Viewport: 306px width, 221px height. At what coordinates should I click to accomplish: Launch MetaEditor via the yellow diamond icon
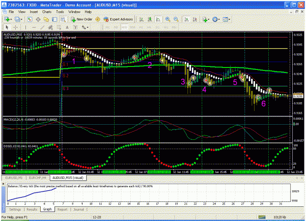point(98,19)
